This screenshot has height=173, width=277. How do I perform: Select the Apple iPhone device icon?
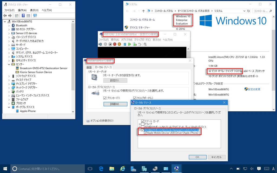[x=17, y=111]
